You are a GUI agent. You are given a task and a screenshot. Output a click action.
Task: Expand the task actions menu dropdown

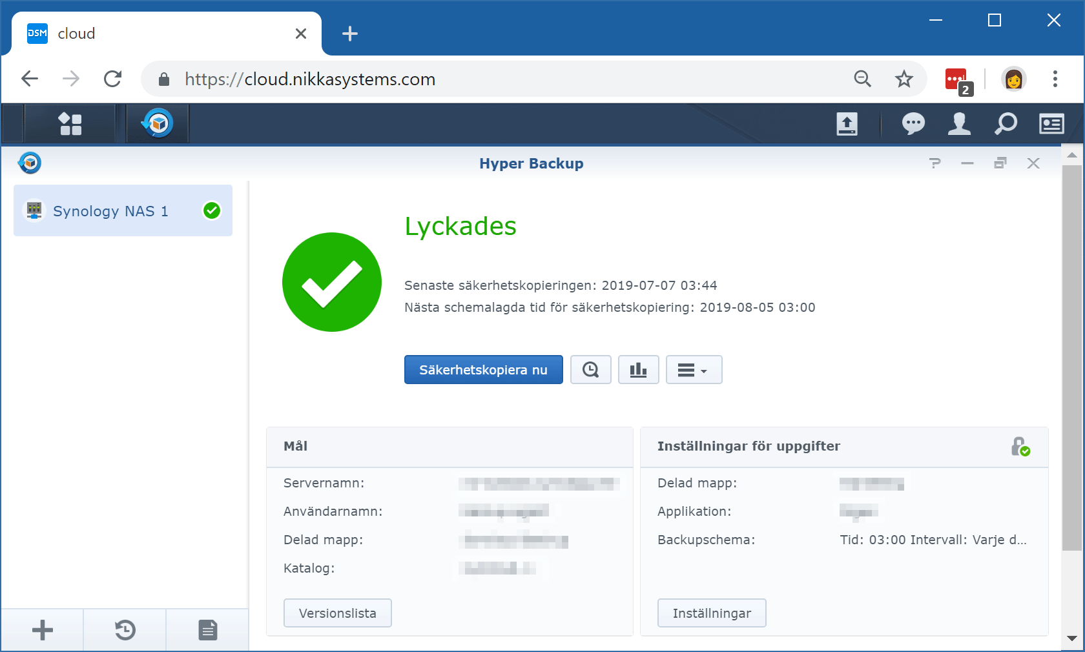(x=694, y=370)
